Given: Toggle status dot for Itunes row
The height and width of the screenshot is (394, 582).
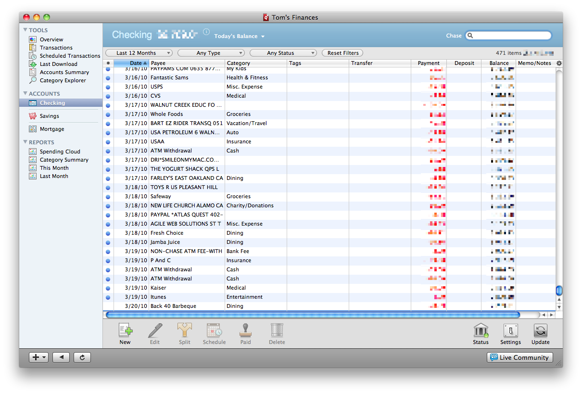Looking at the screenshot, I should tap(108, 297).
